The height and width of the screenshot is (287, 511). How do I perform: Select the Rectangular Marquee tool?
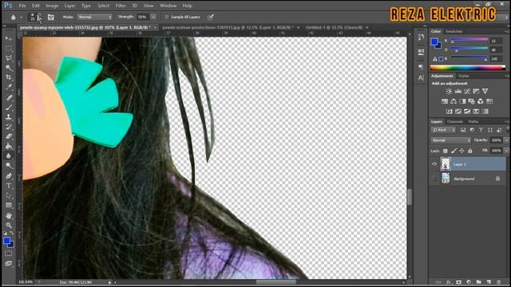[x=9, y=48]
